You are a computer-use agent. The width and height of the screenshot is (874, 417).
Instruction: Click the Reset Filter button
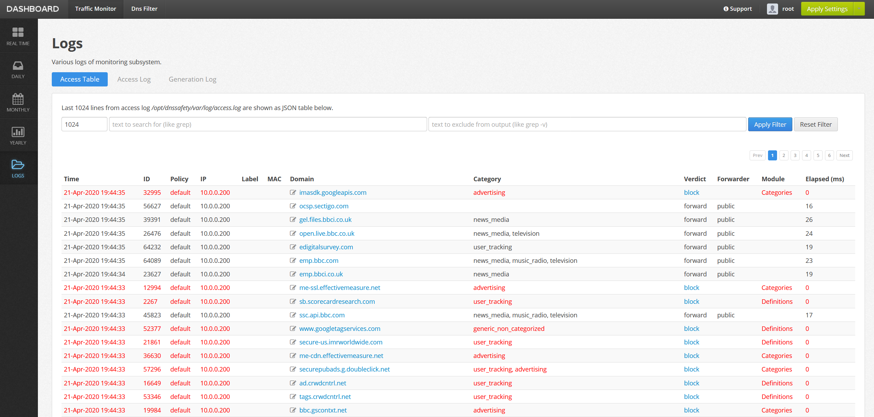click(x=816, y=124)
